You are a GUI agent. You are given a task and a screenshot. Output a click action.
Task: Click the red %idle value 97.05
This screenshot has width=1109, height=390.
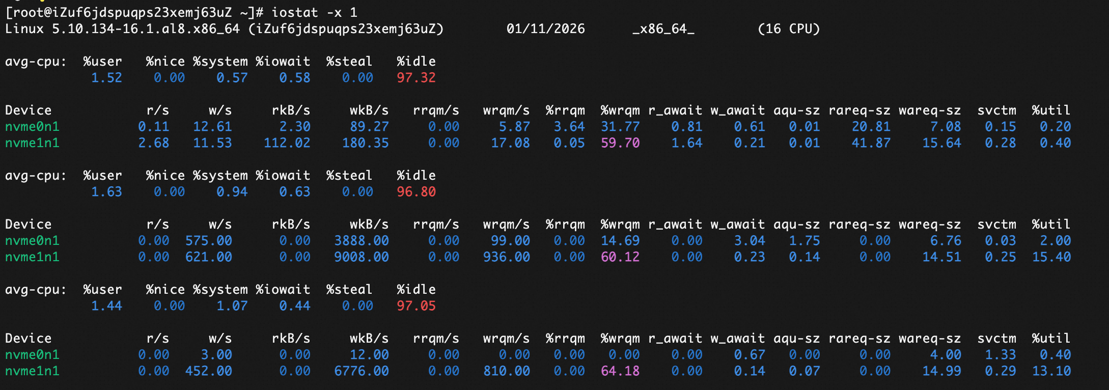coord(416,306)
